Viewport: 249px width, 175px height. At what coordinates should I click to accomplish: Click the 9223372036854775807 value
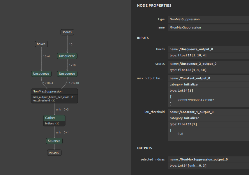(x=196, y=100)
